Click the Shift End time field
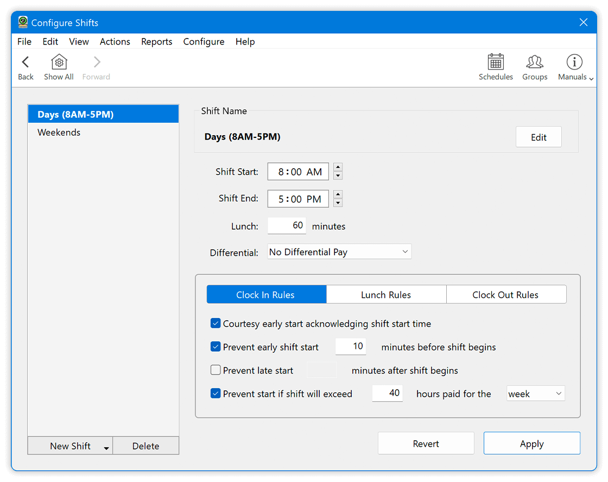 coord(298,199)
